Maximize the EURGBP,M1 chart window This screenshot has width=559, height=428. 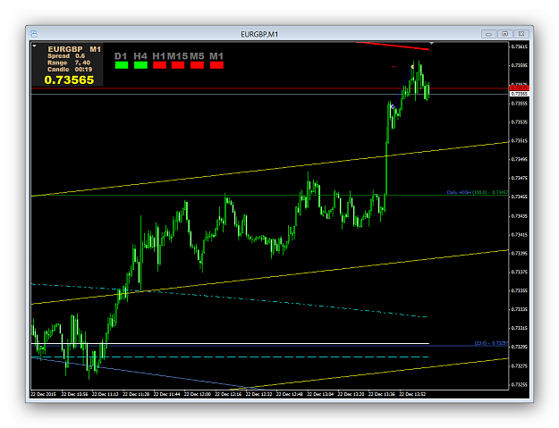coord(504,34)
